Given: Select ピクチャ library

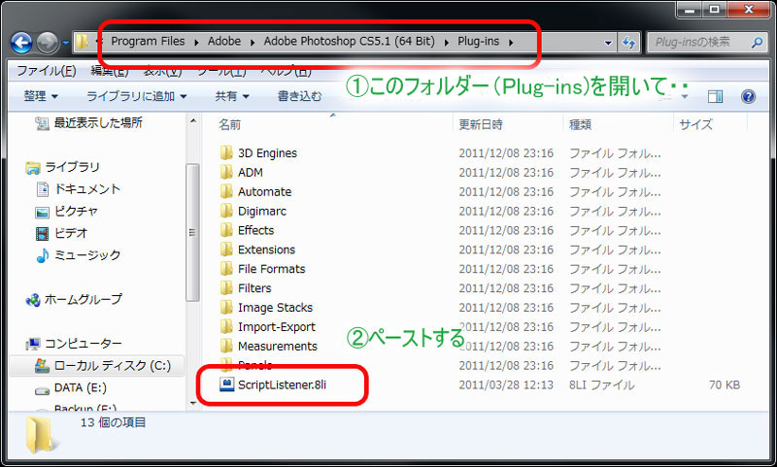Looking at the screenshot, I should [x=76, y=212].
